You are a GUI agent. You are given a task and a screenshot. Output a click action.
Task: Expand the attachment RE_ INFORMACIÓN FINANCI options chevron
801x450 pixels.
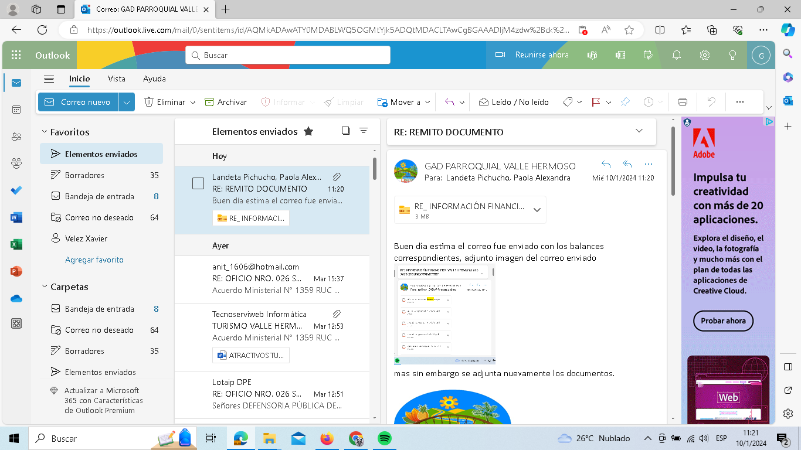pos(537,210)
